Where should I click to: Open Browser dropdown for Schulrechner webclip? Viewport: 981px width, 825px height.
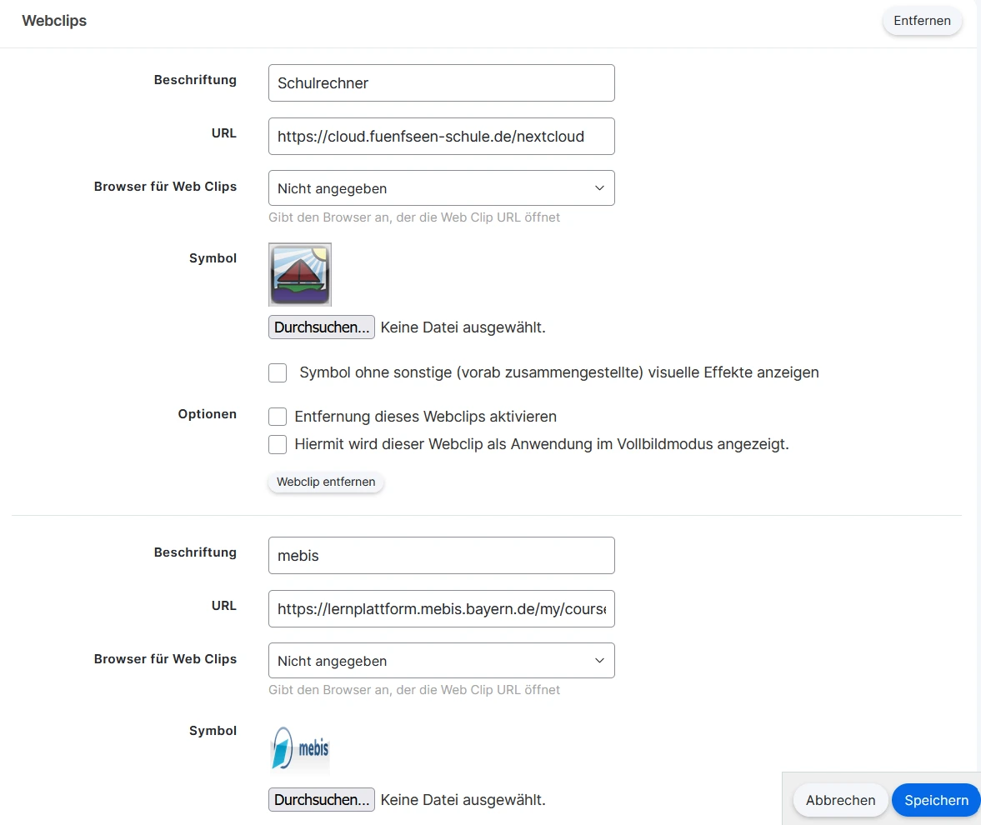click(441, 188)
